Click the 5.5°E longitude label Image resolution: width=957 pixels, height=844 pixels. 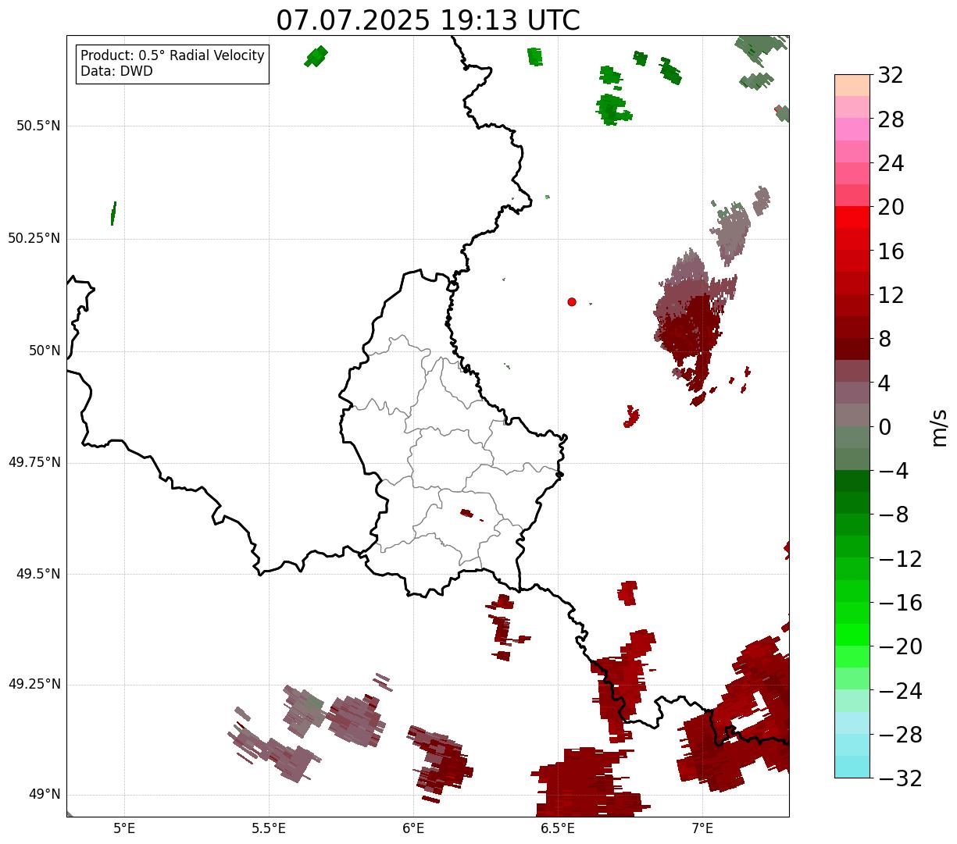pos(269,828)
